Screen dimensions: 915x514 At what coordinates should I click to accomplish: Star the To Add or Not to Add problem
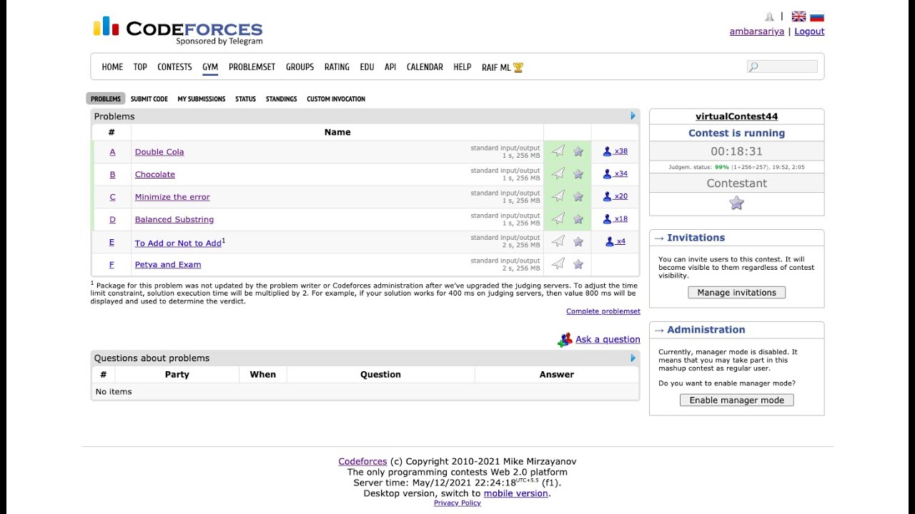pos(578,241)
